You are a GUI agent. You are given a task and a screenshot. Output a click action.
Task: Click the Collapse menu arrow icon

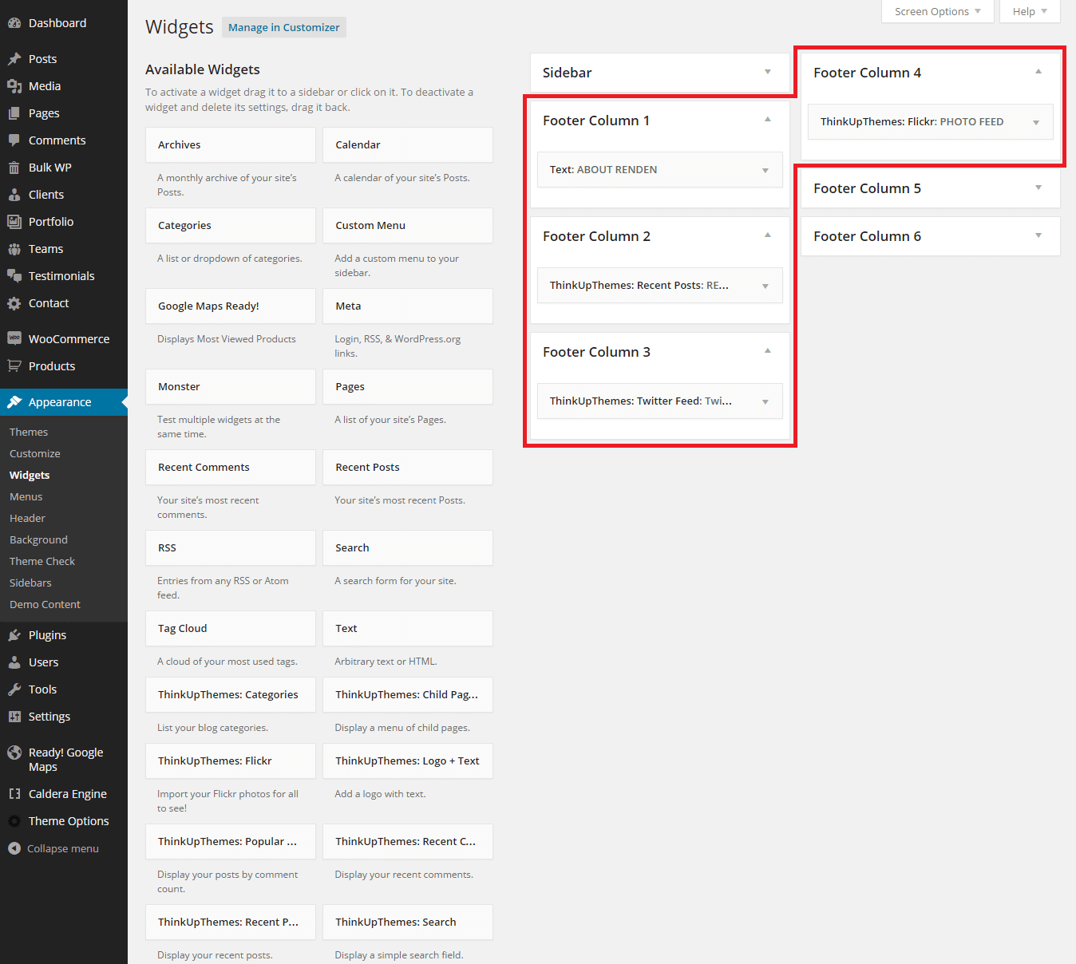(14, 848)
